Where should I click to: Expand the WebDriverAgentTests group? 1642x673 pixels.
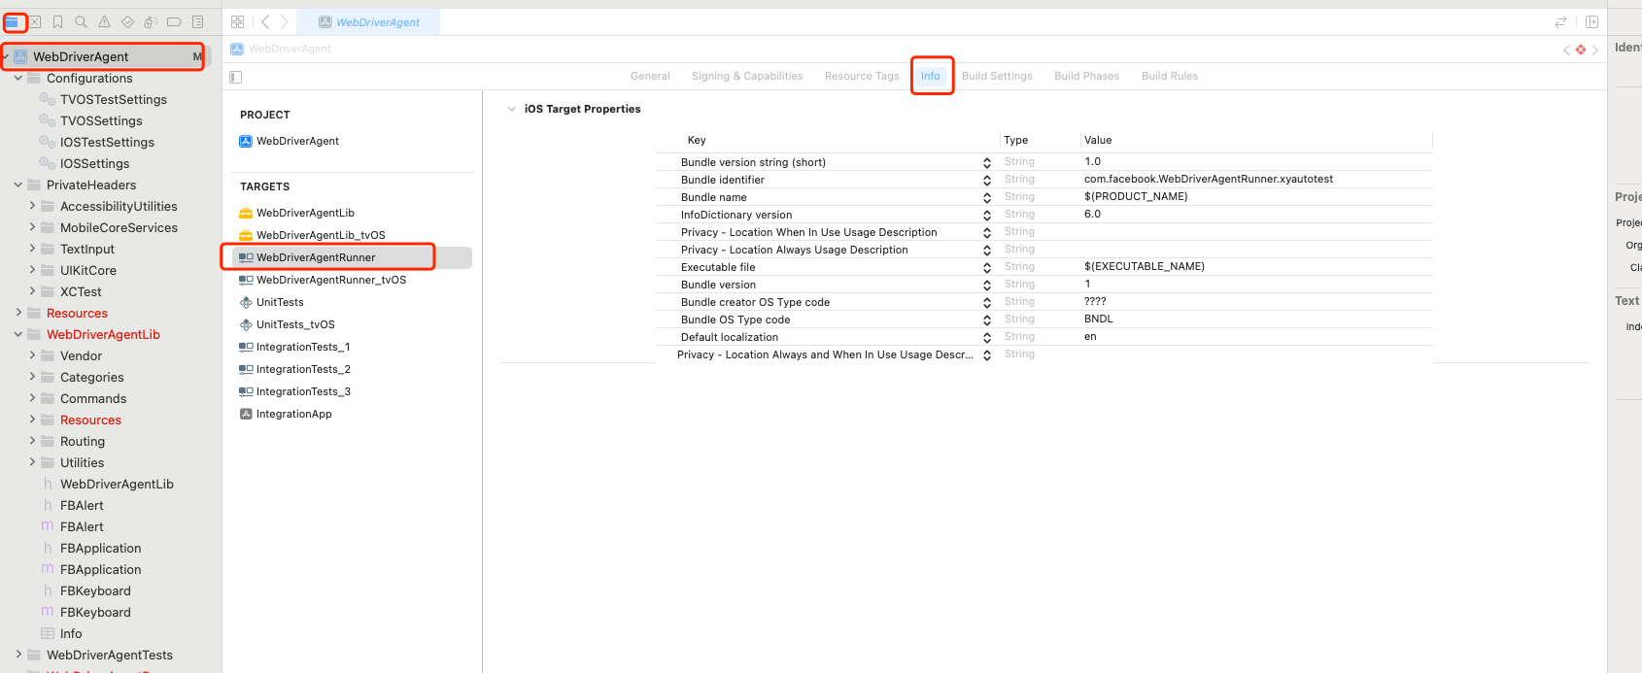tap(18, 655)
